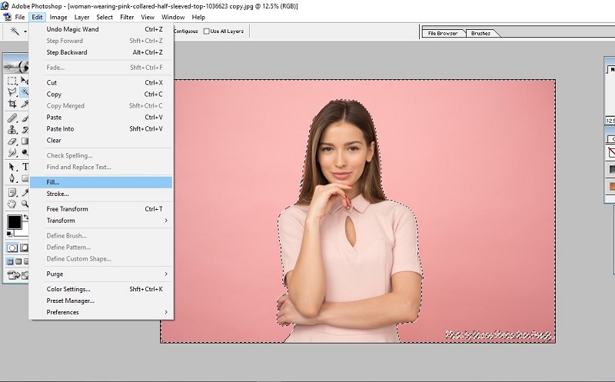This screenshot has width=615, height=382.
Task: Click the woman's photo on the canvas
Action: click(357, 211)
